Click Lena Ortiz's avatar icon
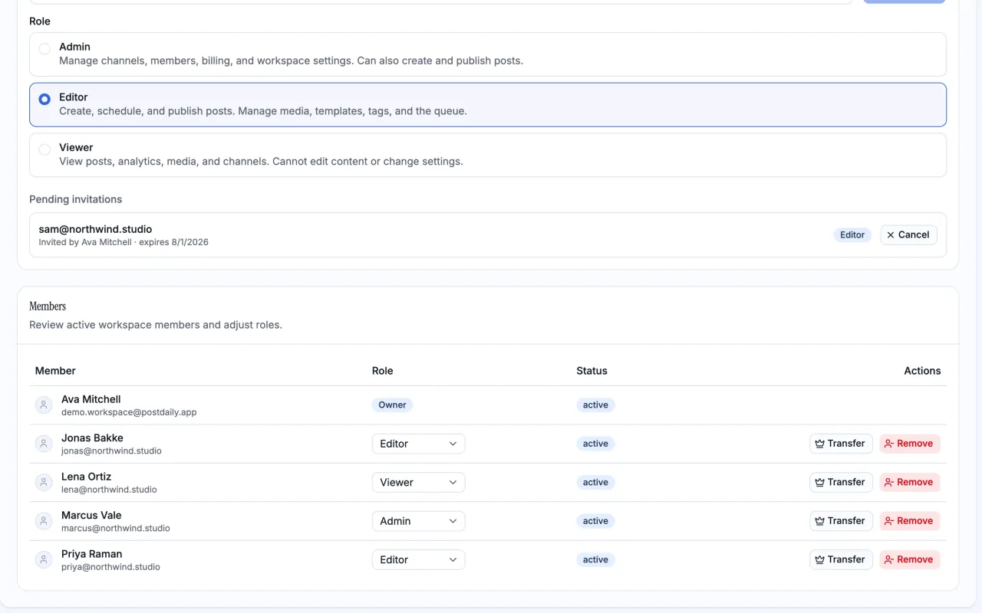 tap(44, 482)
